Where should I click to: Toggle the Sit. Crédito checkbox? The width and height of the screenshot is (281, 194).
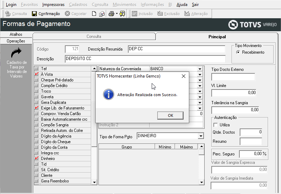[36, 169]
